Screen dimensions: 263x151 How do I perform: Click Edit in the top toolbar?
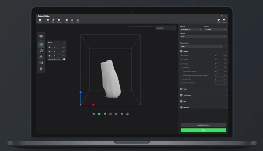point(53,20)
